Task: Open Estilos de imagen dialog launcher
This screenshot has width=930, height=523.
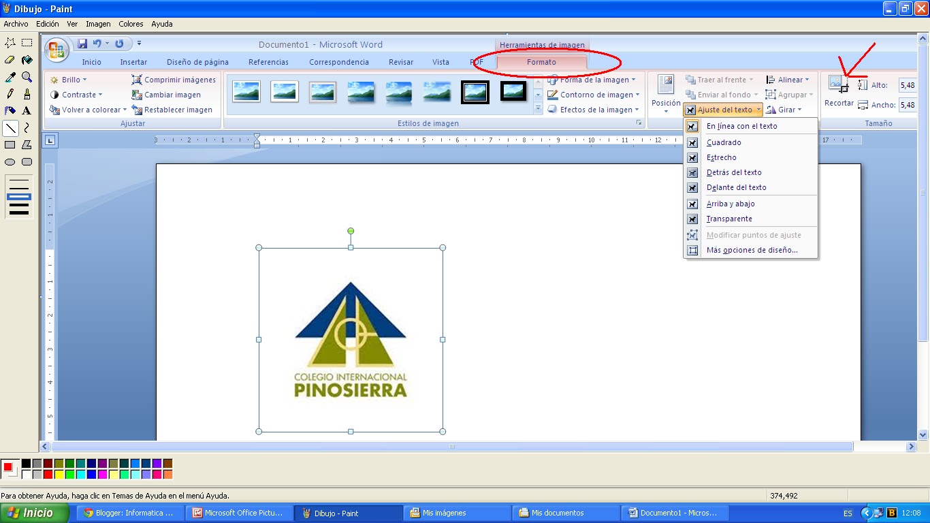Action: coord(639,123)
